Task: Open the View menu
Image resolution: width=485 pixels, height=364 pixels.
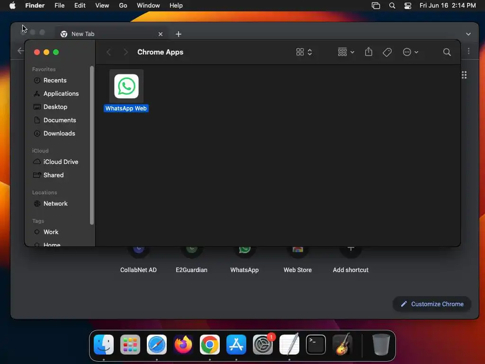Action: click(102, 6)
